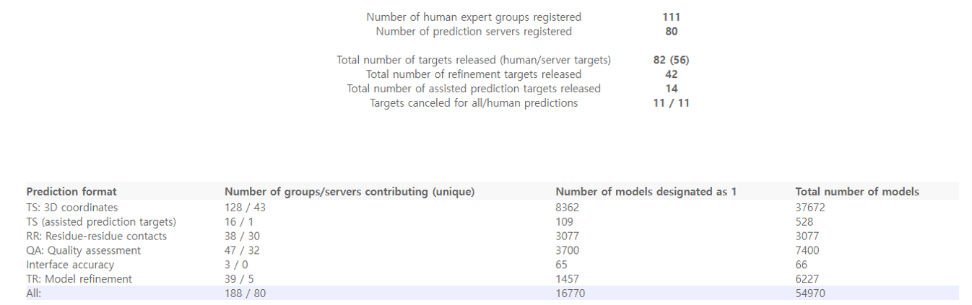This screenshot has width=972, height=305.
Task: Select the 'TS: 3D coordinates' row label
Action: click(71, 208)
